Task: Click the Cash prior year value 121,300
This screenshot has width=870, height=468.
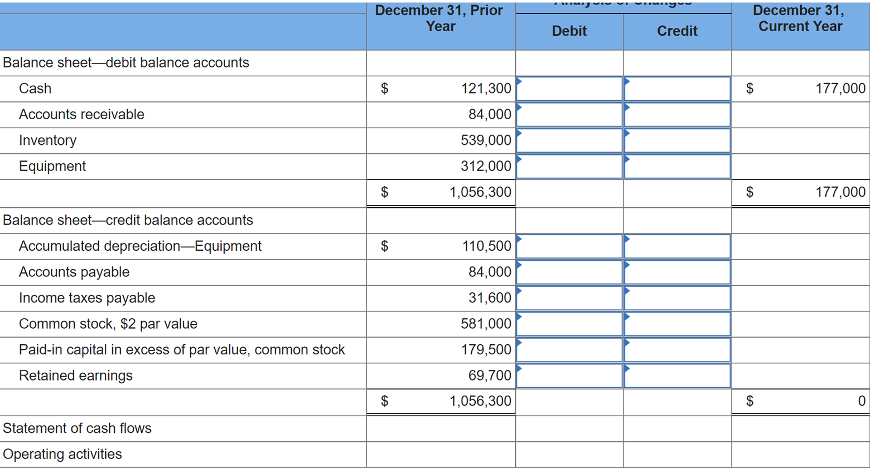Action: click(x=486, y=88)
